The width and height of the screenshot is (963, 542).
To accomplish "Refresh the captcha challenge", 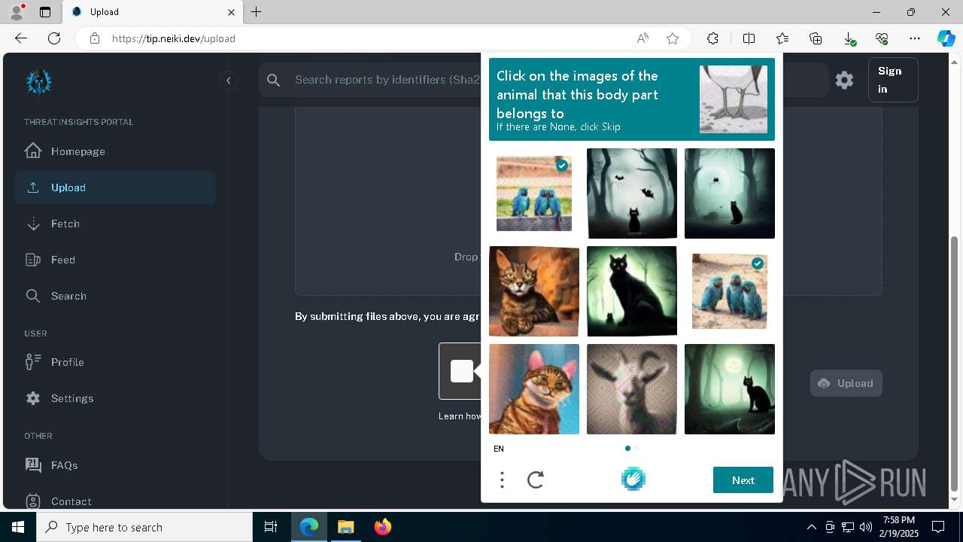I will pos(536,480).
